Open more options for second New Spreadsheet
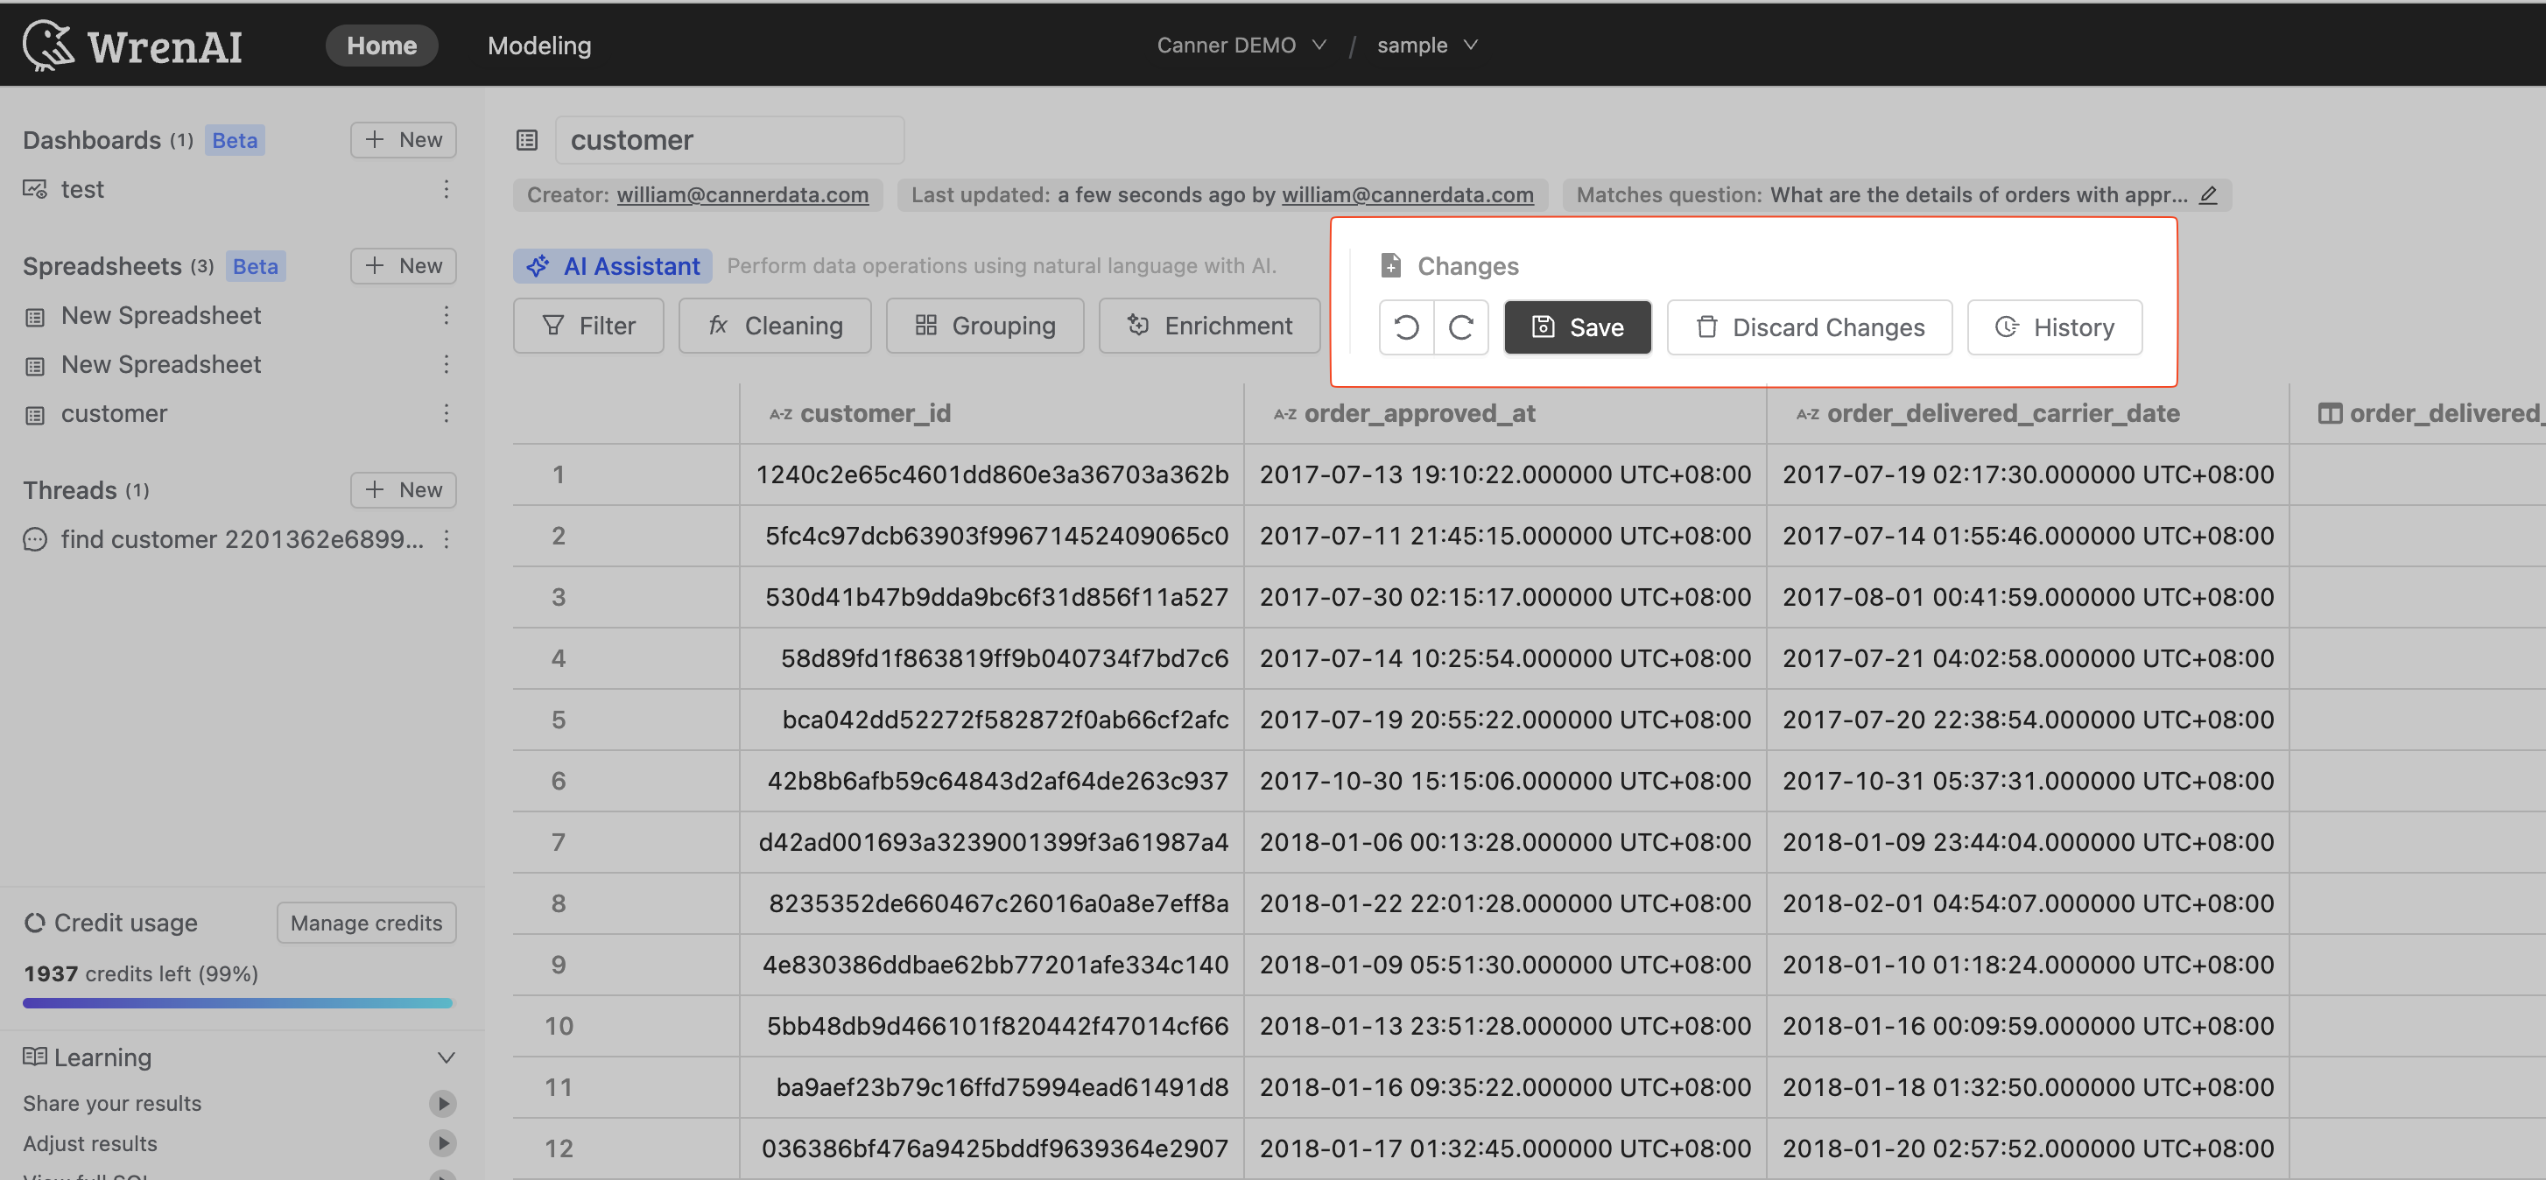Image resolution: width=2546 pixels, height=1180 pixels. [x=447, y=365]
